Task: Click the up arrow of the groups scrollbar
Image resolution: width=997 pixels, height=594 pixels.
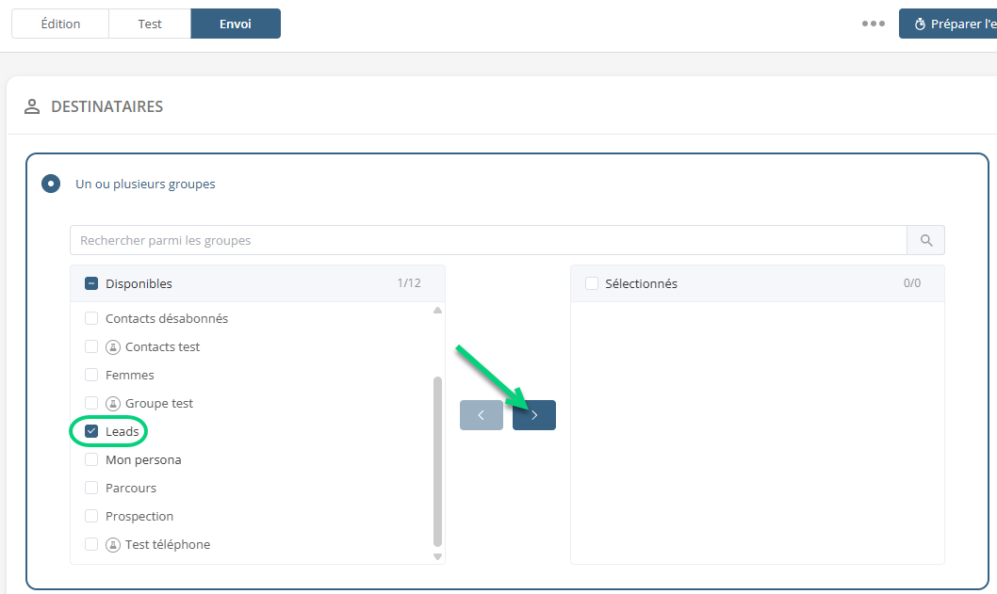Action: (x=437, y=311)
